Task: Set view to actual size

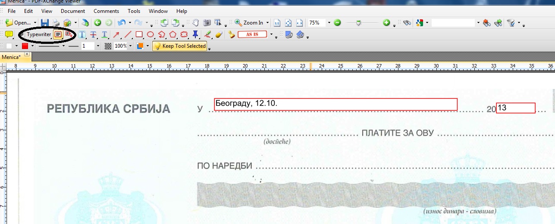Action: [277, 23]
